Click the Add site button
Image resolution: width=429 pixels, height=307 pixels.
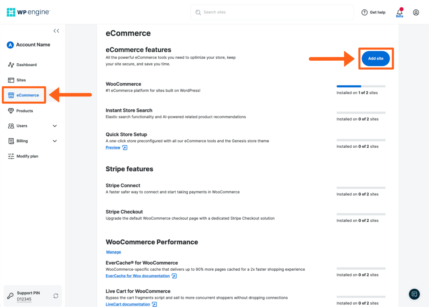pyautogui.click(x=376, y=58)
